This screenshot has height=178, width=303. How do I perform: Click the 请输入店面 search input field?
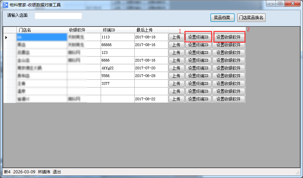point(58,16)
